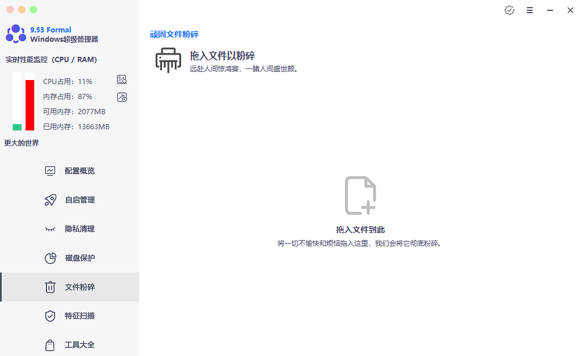Click the 内存占用: 87% text
This screenshot has height=356, width=580.
click(68, 97)
